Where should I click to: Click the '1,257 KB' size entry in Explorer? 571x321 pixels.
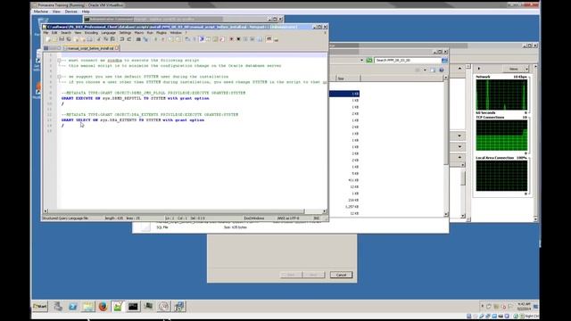(x=352, y=207)
